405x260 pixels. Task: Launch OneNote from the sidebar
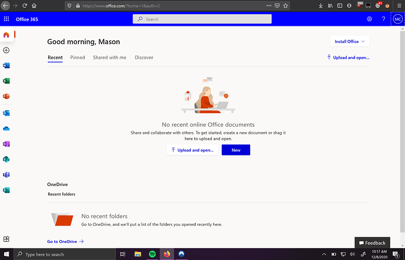6,144
